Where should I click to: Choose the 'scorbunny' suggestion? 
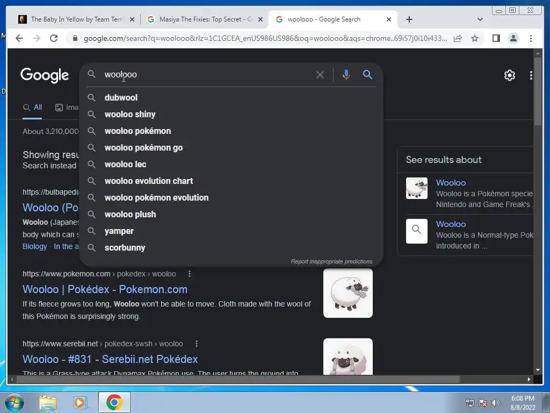coord(231,248)
